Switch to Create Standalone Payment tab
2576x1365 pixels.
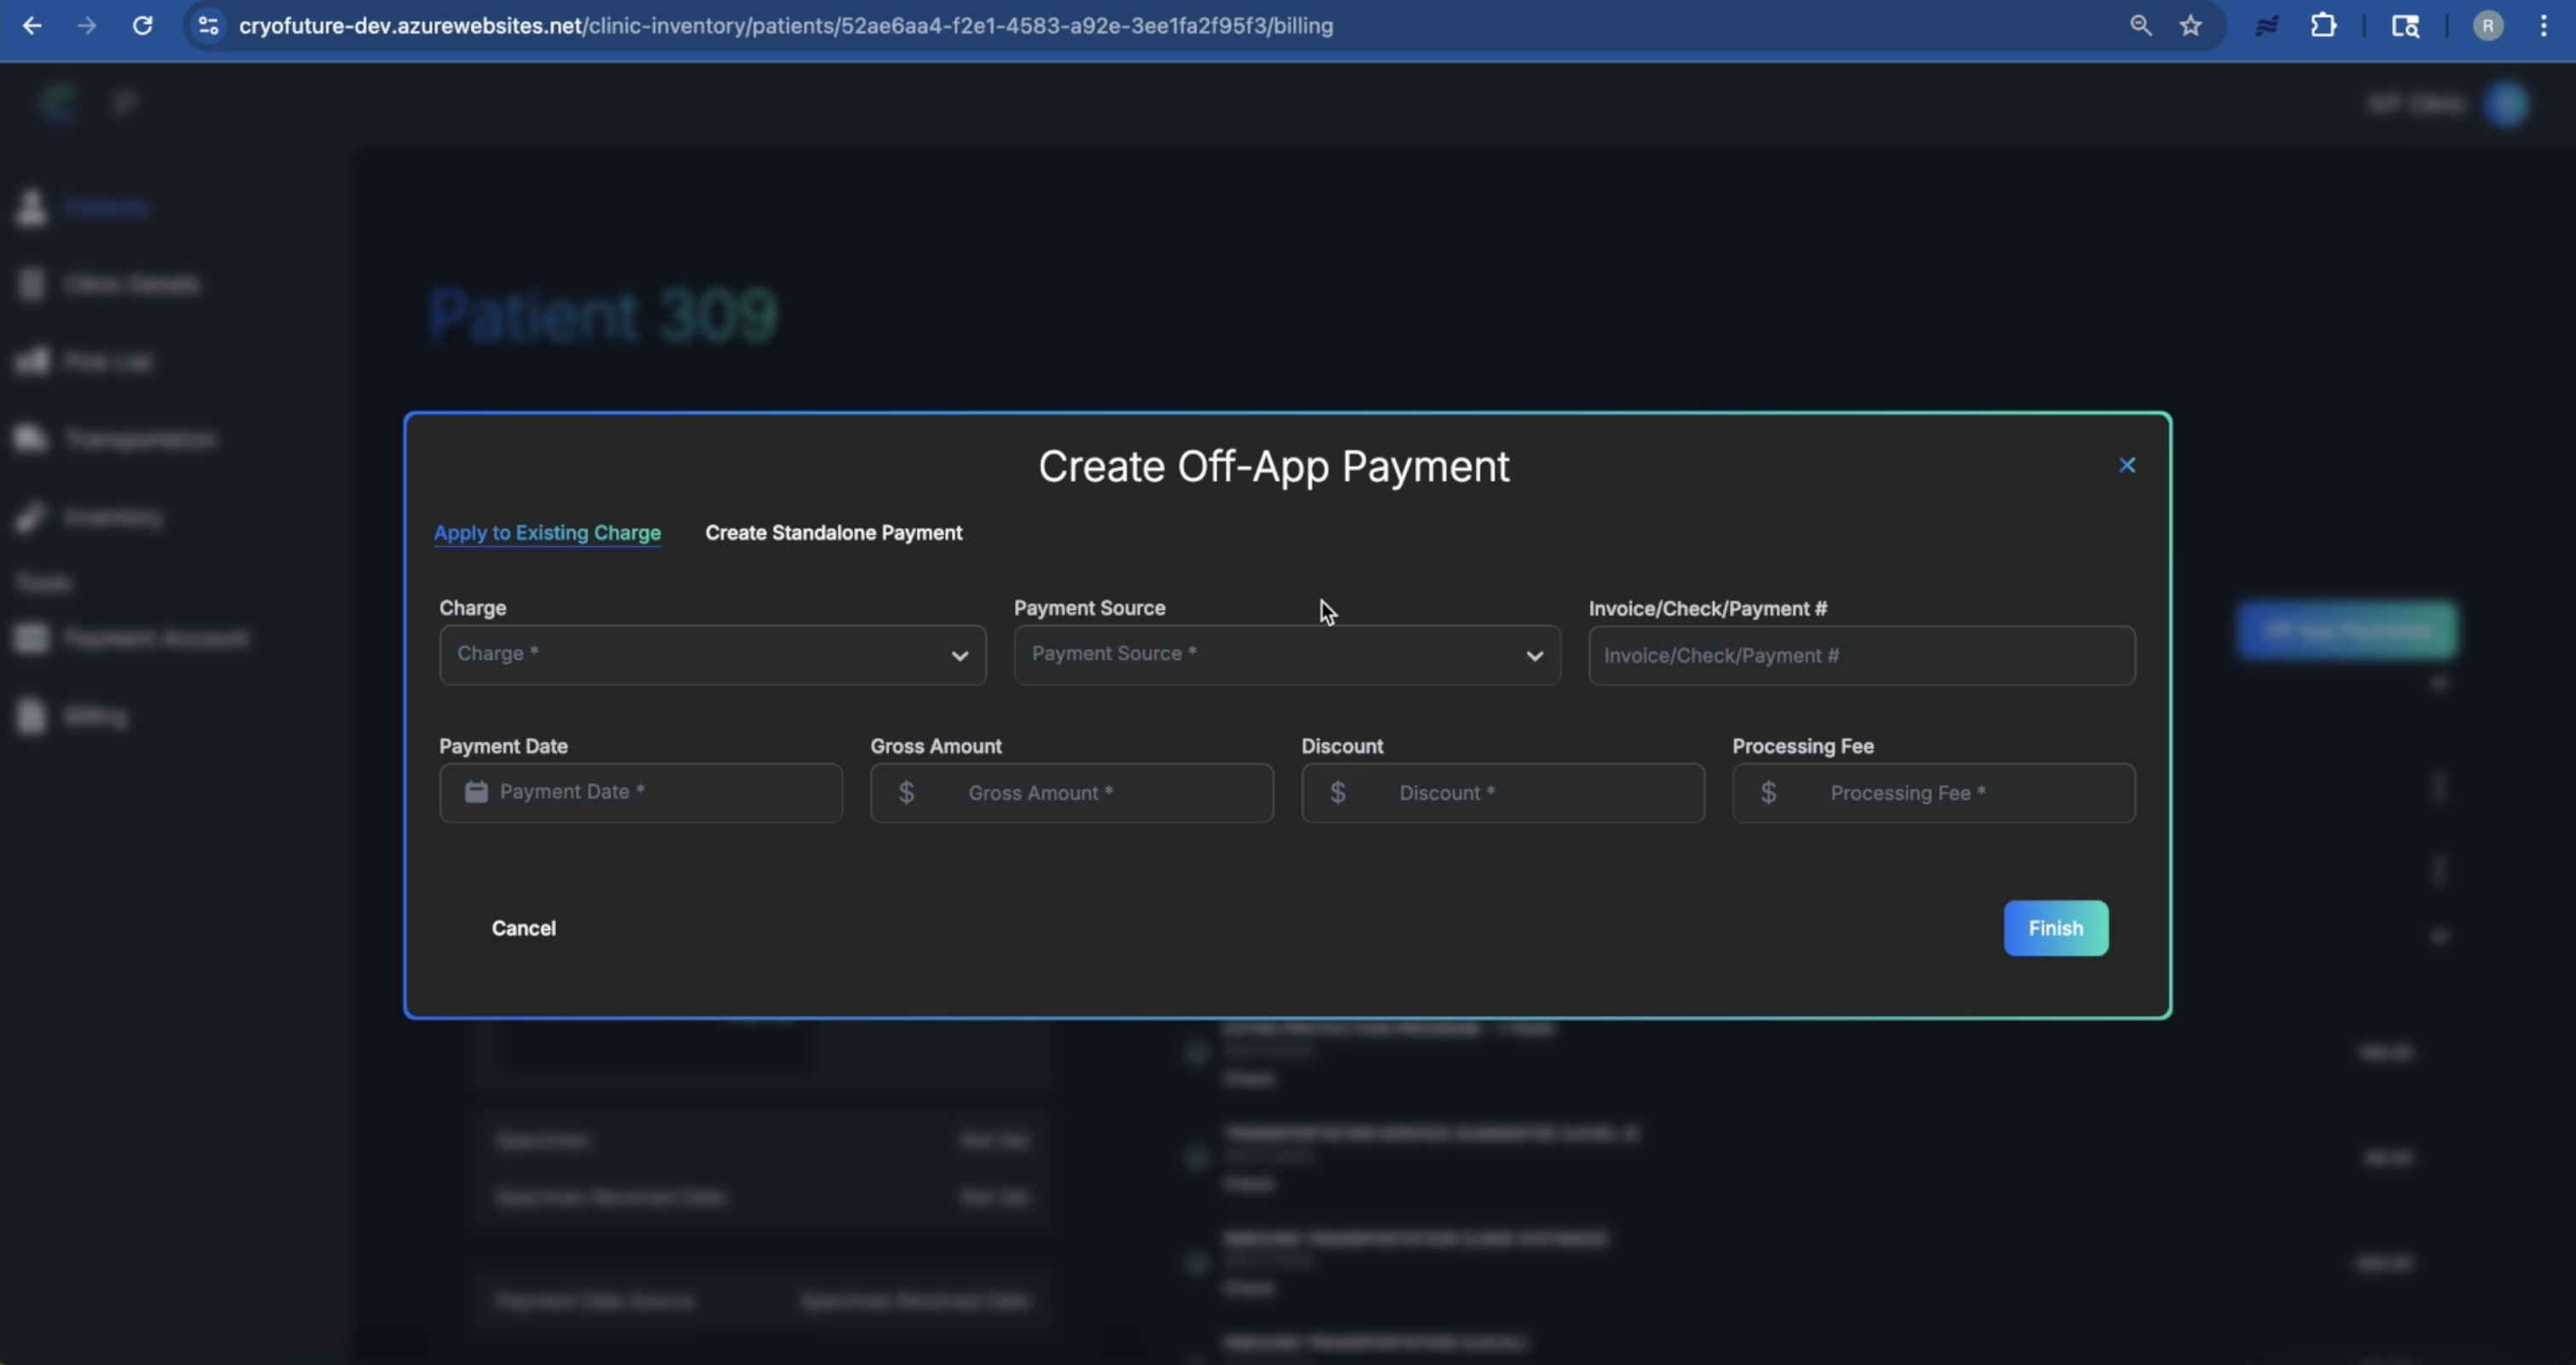point(835,533)
